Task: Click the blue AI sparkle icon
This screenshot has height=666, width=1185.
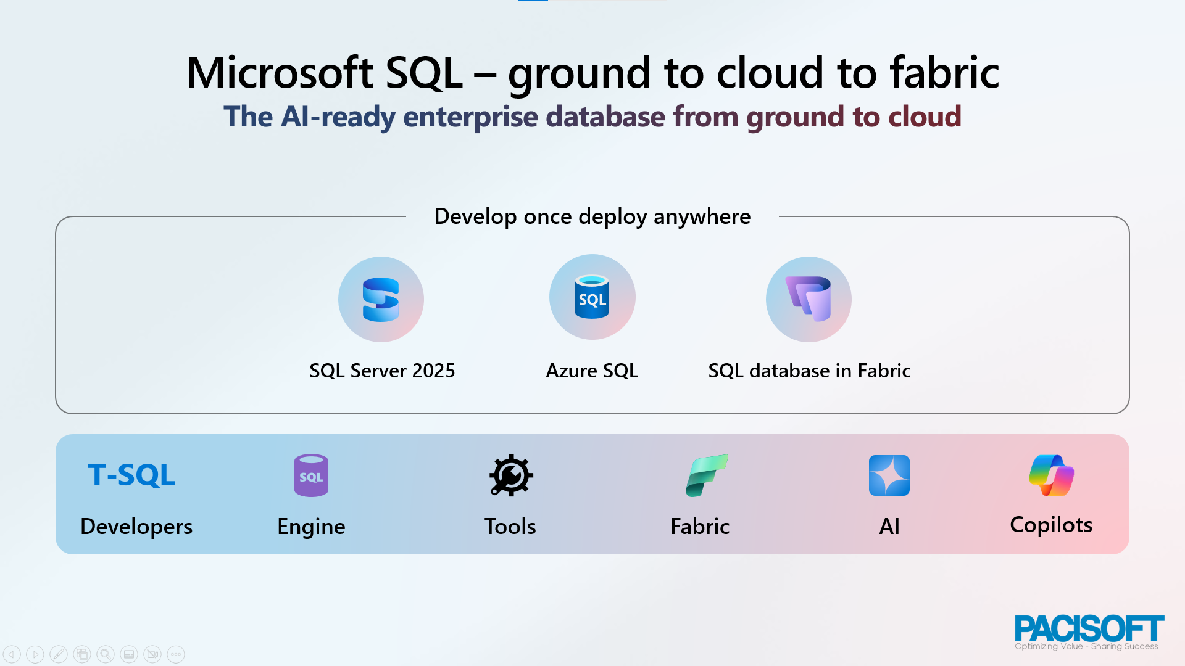Action: [x=889, y=475]
